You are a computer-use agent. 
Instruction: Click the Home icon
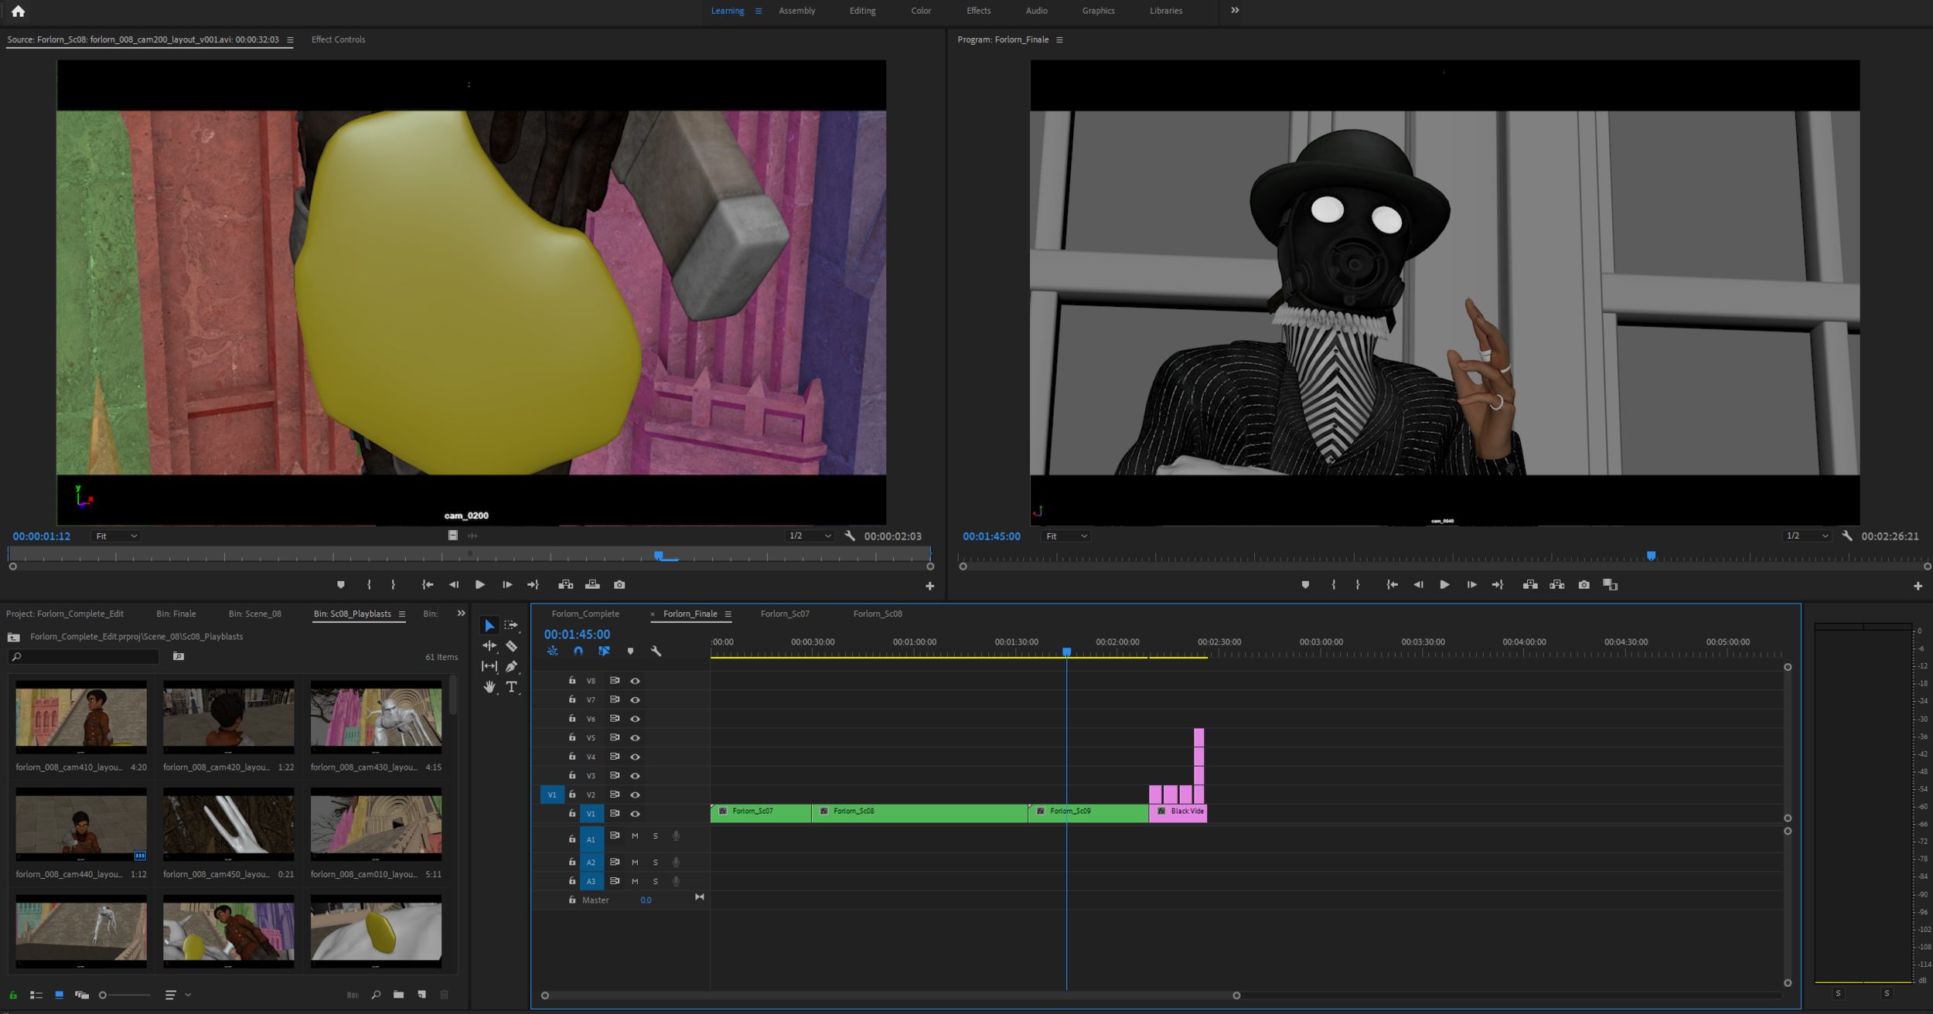[x=19, y=11]
